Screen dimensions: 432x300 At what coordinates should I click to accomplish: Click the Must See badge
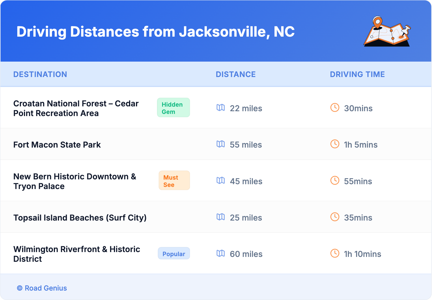(x=174, y=181)
